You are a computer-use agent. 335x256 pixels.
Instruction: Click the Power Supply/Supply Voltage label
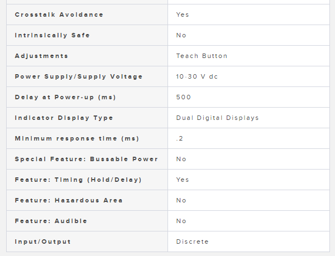[78, 76]
